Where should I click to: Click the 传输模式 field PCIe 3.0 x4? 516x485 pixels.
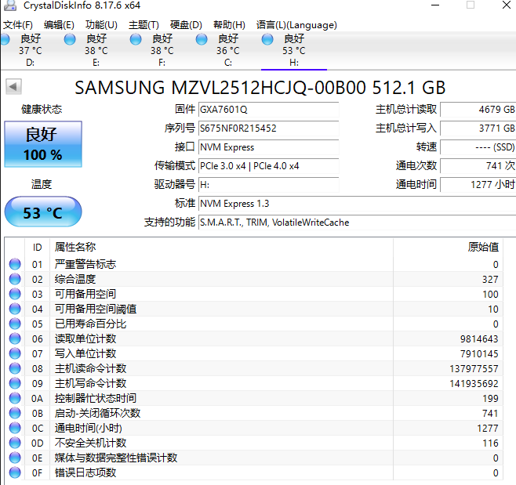[x=268, y=166]
